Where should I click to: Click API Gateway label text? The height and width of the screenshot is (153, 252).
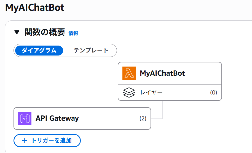[x=57, y=118]
